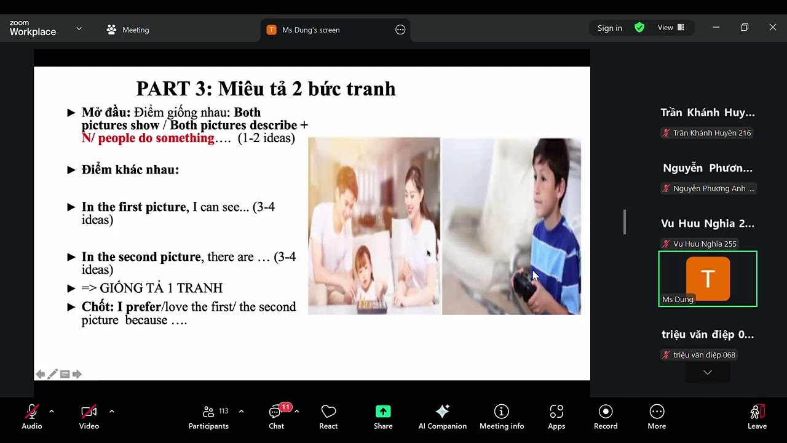This screenshot has height=443, width=787.
Task: Click red 'N/ people do something' text
Action: pyautogui.click(x=148, y=138)
